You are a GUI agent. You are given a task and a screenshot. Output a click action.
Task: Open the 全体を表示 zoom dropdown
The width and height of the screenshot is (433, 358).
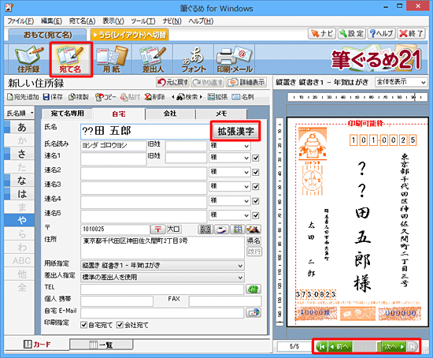pos(402,82)
